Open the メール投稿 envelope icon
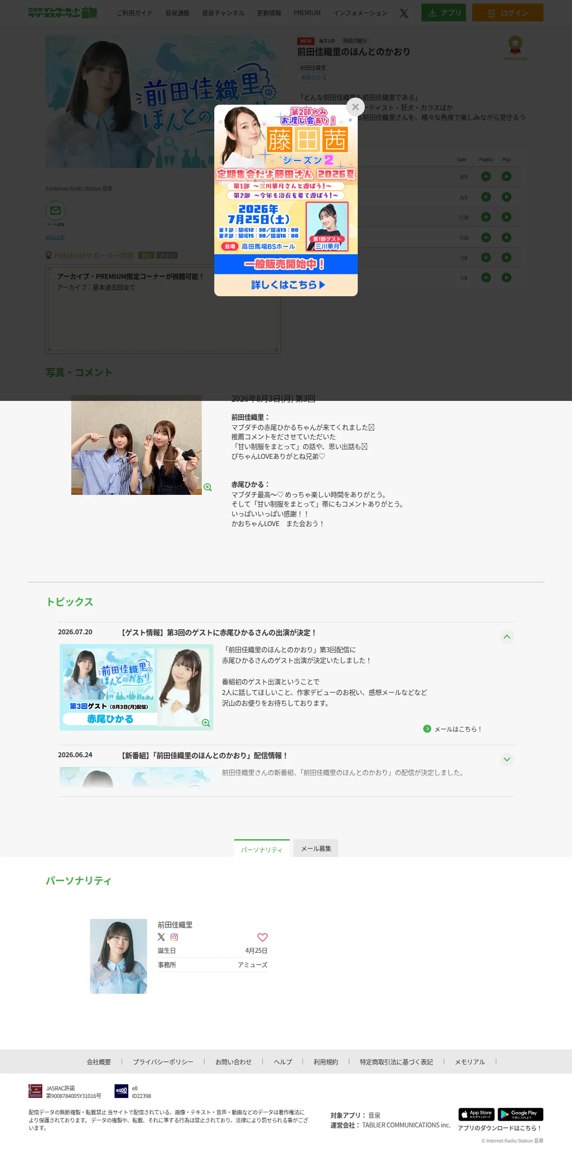 point(56,210)
